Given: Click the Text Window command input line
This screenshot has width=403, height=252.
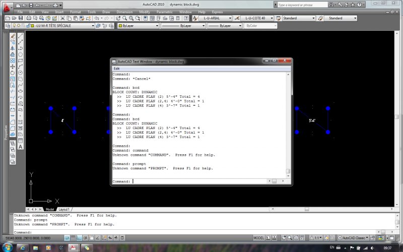Looking at the screenshot, I should tap(190, 181).
